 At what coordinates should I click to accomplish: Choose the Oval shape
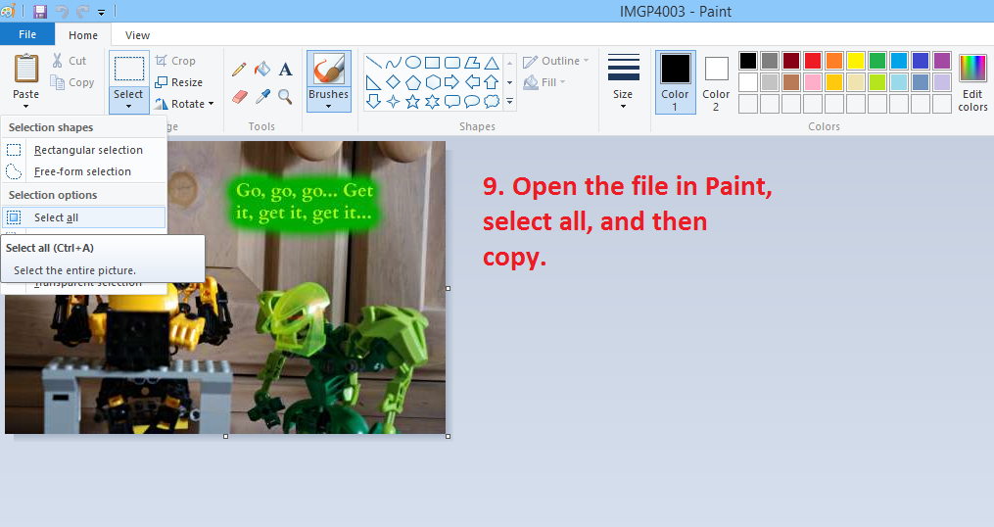(x=412, y=62)
